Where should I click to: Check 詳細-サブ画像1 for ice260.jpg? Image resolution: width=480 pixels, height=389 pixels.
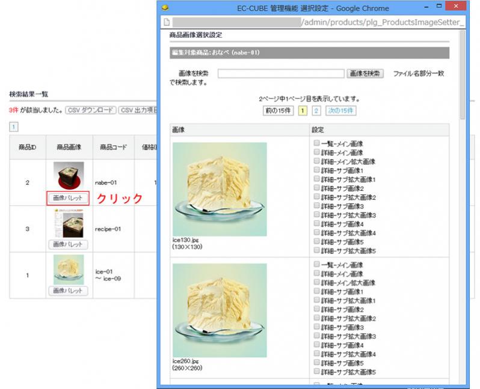(x=316, y=291)
